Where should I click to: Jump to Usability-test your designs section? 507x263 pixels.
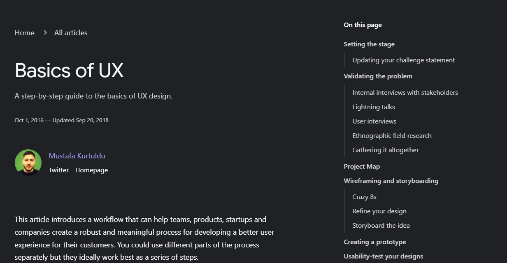click(383, 256)
